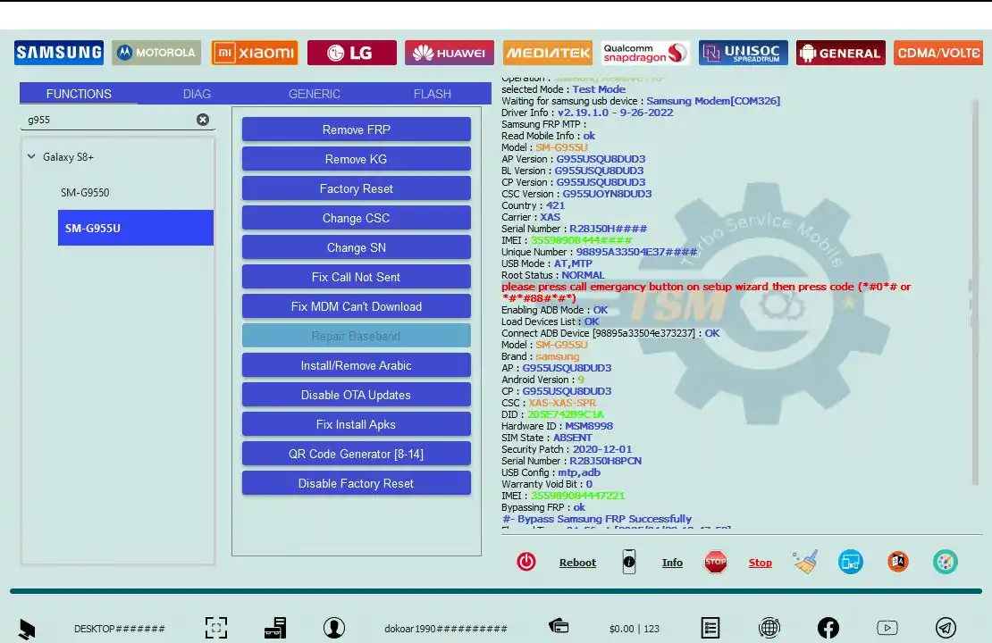This screenshot has height=643, width=992.
Task: Click the "MSM8998" hardware ID value
Action: [588, 425]
